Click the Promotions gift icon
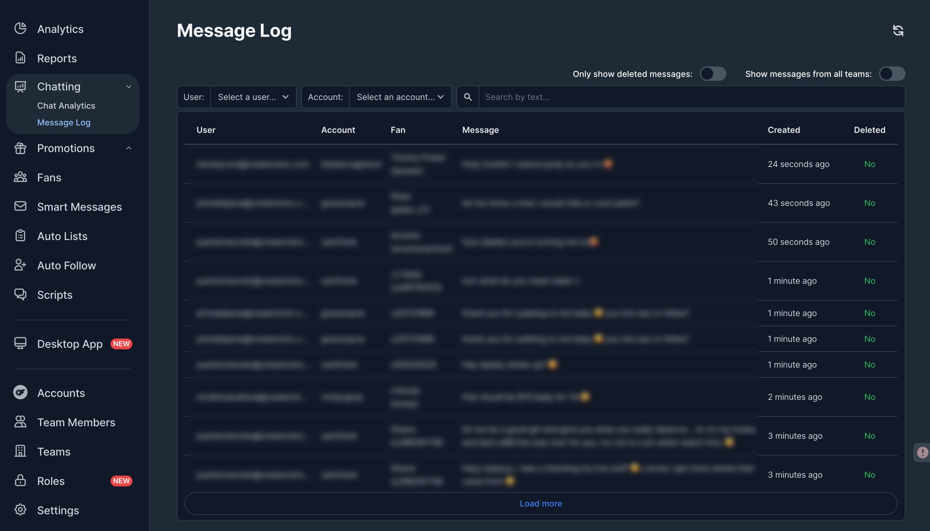Image resolution: width=930 pixels, height=531 pixels. point(20,148)
